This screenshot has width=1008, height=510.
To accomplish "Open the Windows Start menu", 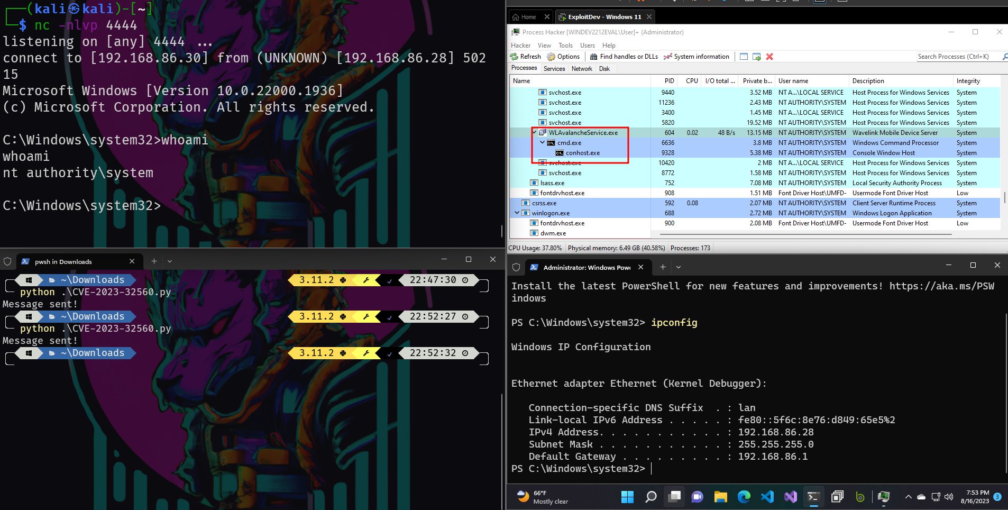I will 627,497.
